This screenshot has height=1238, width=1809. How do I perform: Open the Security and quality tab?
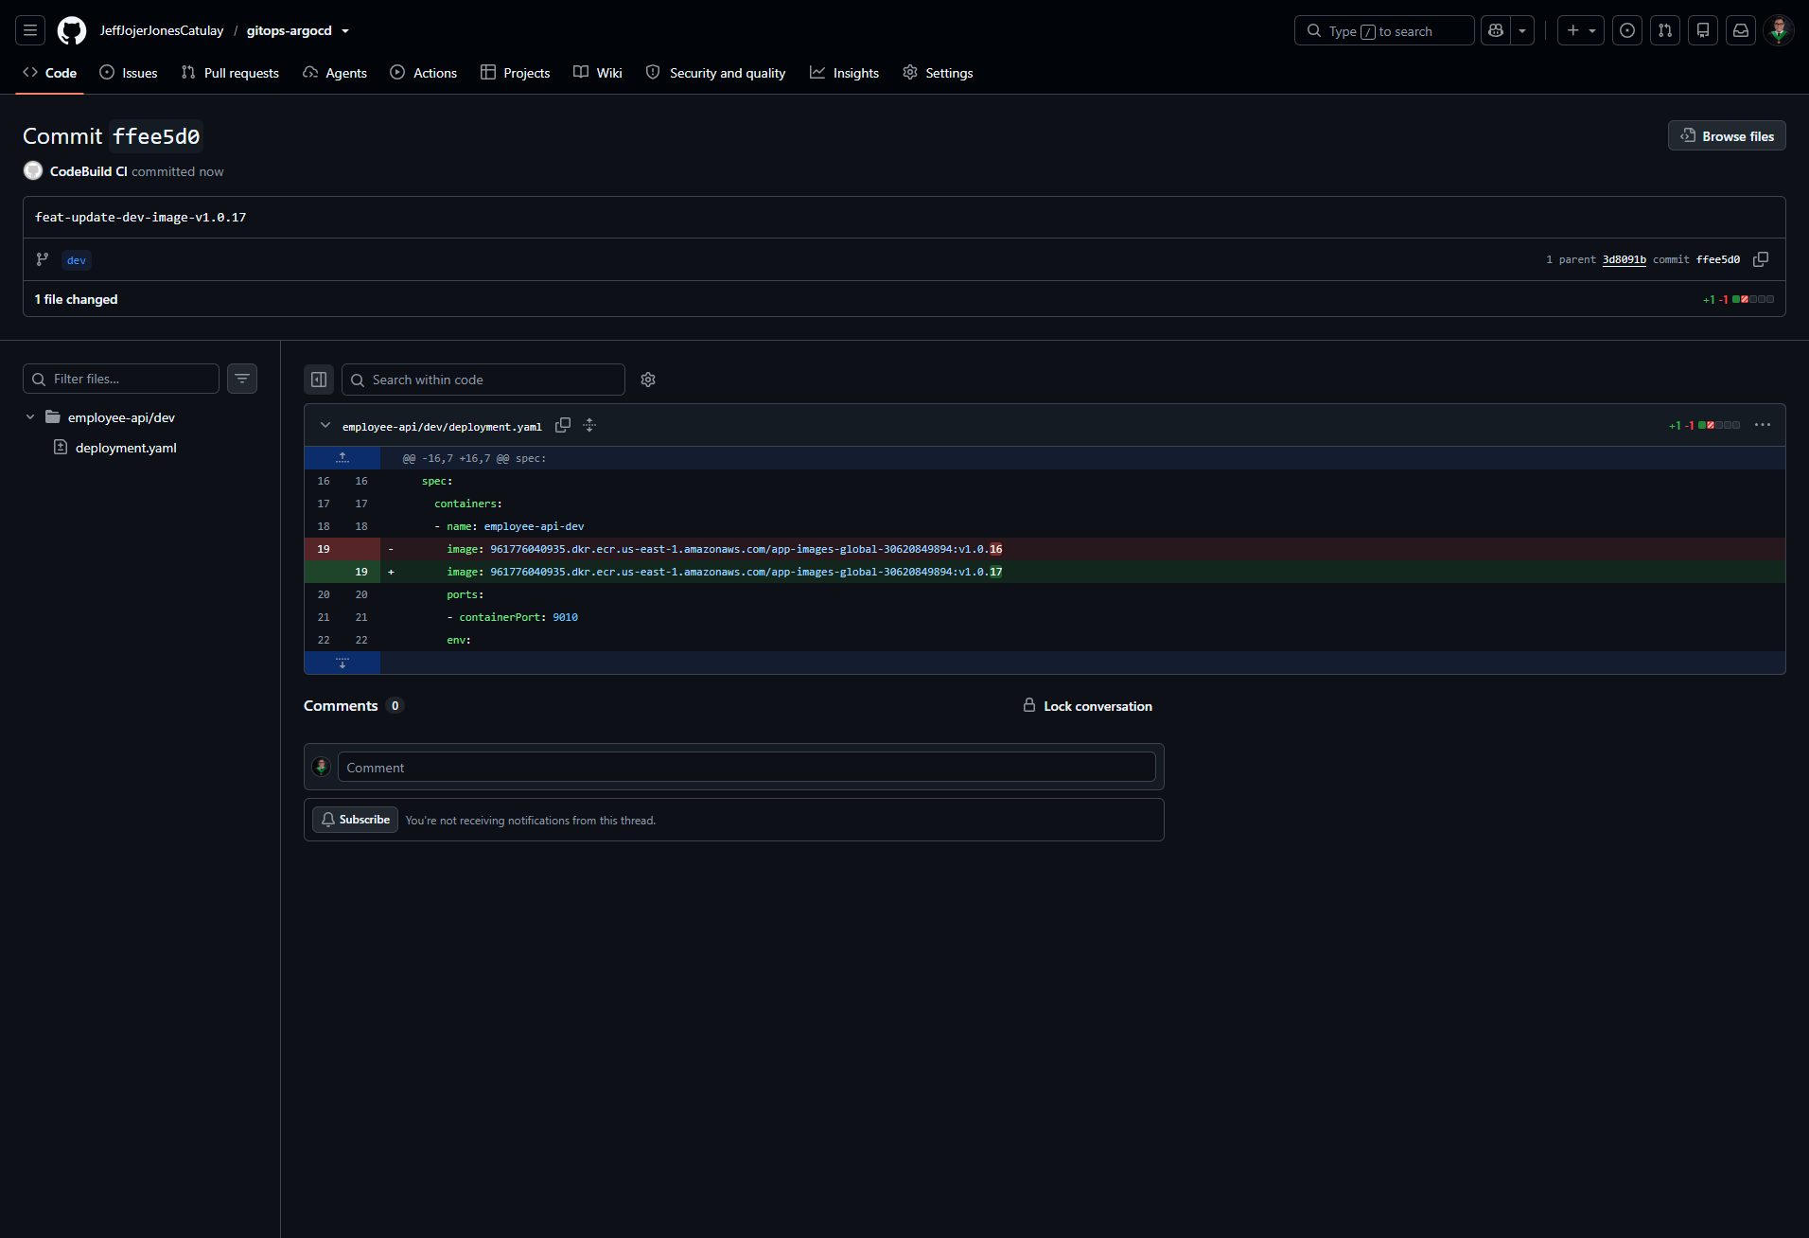(x=716, y=73)
